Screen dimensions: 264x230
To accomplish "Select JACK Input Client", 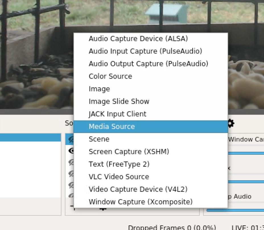I will [117, 114].
